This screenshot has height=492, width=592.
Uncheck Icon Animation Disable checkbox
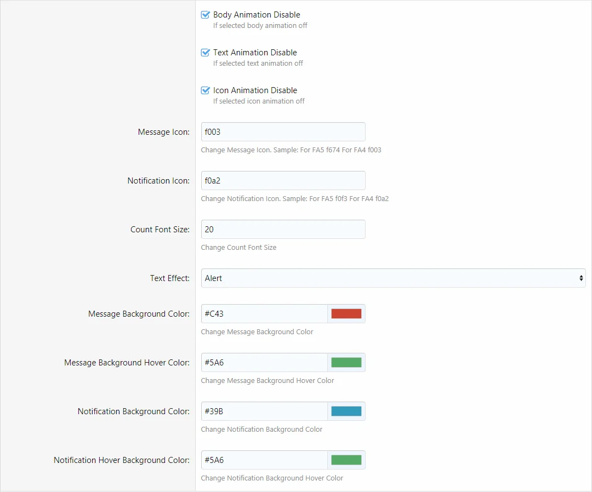tap(206, 90)
